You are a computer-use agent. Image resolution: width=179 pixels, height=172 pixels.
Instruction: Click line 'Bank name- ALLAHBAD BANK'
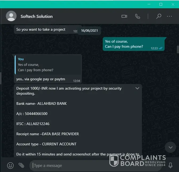(x=41, y=103)
